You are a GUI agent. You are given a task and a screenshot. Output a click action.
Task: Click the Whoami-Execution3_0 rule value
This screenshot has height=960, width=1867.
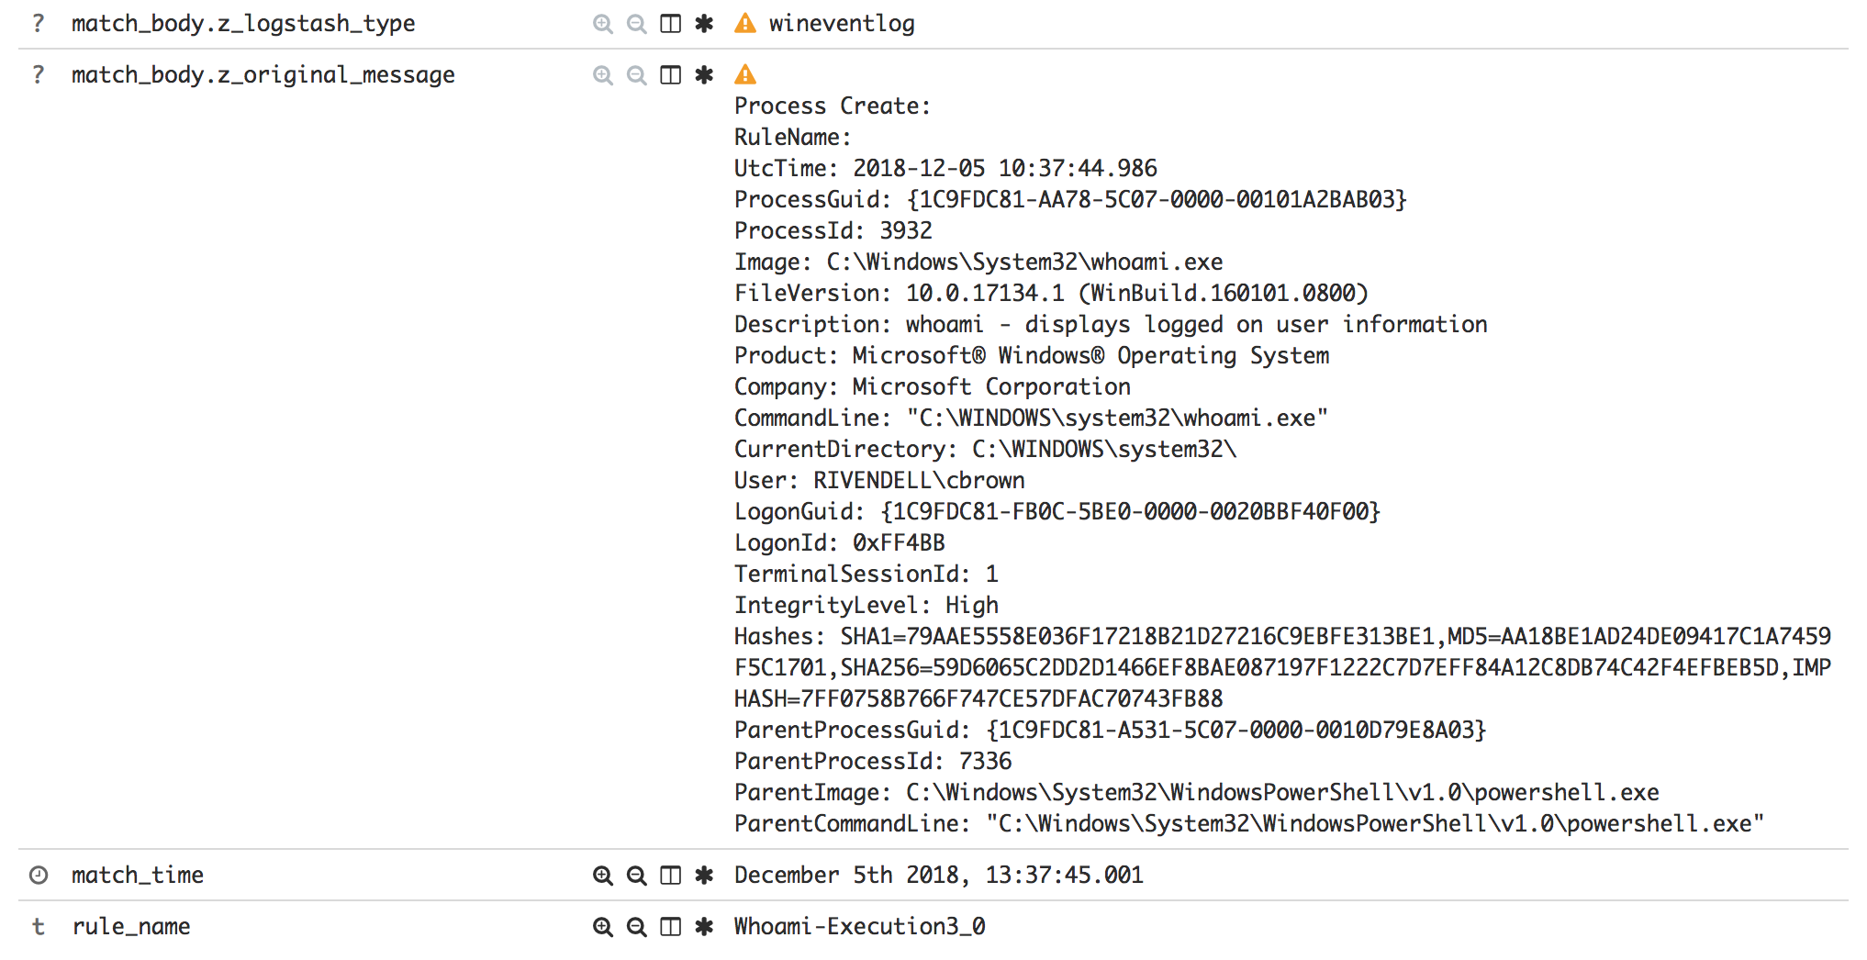point(859,927)
